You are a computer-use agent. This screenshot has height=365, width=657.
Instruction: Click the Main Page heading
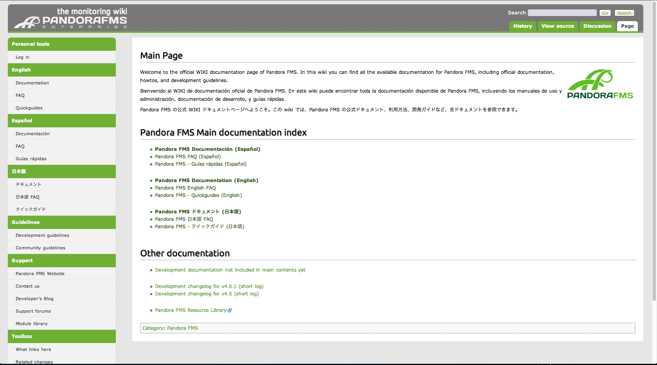click(161, 55)
